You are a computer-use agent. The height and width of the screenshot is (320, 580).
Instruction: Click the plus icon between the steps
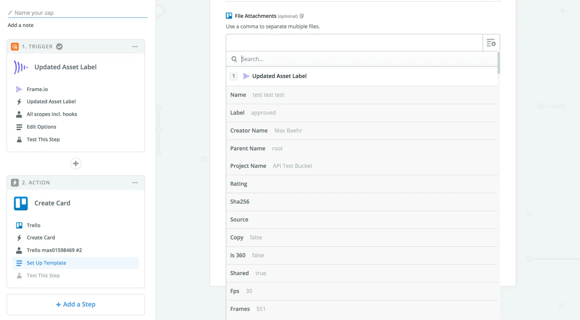tap(76, 164)
